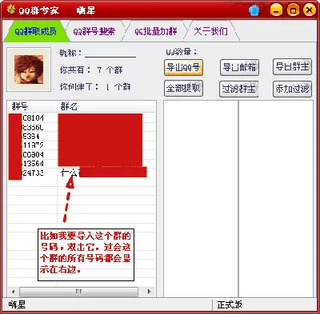This screenshot has height=314, width=320.
Task: Close the QQ群专家 window
Action: pyautogui.click(x=310, y=10)
